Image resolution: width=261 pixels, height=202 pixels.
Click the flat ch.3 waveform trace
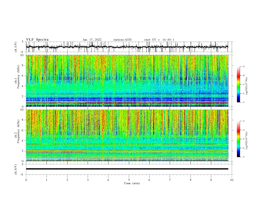click(x=127, y=169)
